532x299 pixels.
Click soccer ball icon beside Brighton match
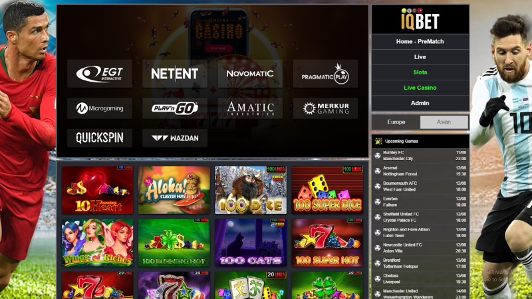pos(377,233)
